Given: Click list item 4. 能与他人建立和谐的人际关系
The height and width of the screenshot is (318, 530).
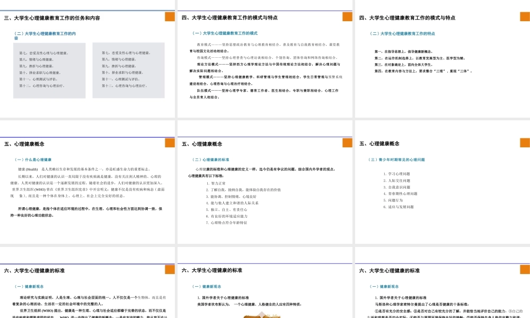Looking at the screenshot, I should [x=232, y=203].
